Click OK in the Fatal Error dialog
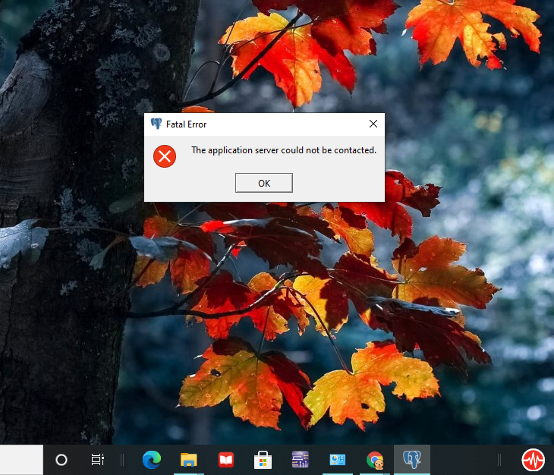This screenshot has height=475, width=554. 263,183
